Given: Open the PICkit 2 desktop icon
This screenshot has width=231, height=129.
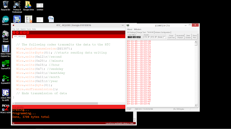Looking at the screenshot, I should (5, 109).
